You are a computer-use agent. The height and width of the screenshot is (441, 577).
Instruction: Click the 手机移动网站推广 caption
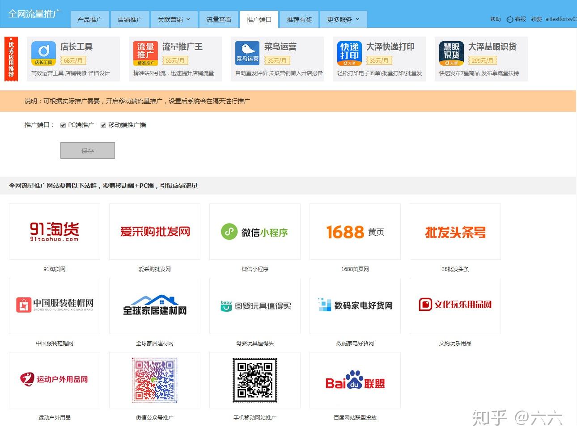coord(255,418)
